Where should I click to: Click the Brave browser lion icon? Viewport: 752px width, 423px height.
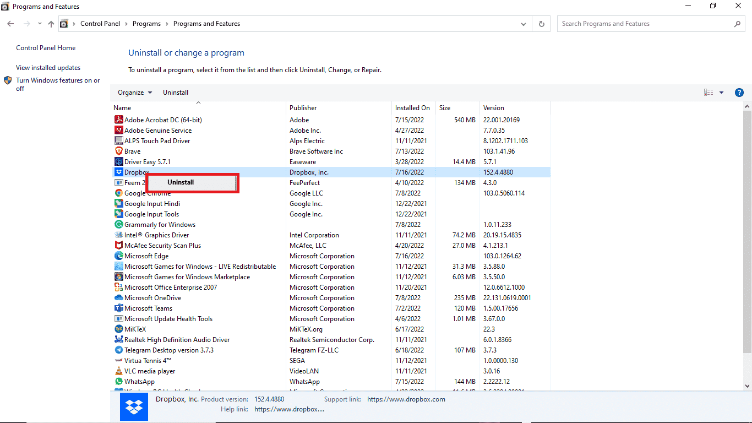[118, 151]
